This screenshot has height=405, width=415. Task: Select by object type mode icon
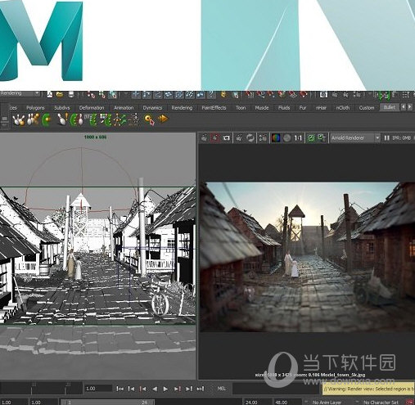[102, 94]
